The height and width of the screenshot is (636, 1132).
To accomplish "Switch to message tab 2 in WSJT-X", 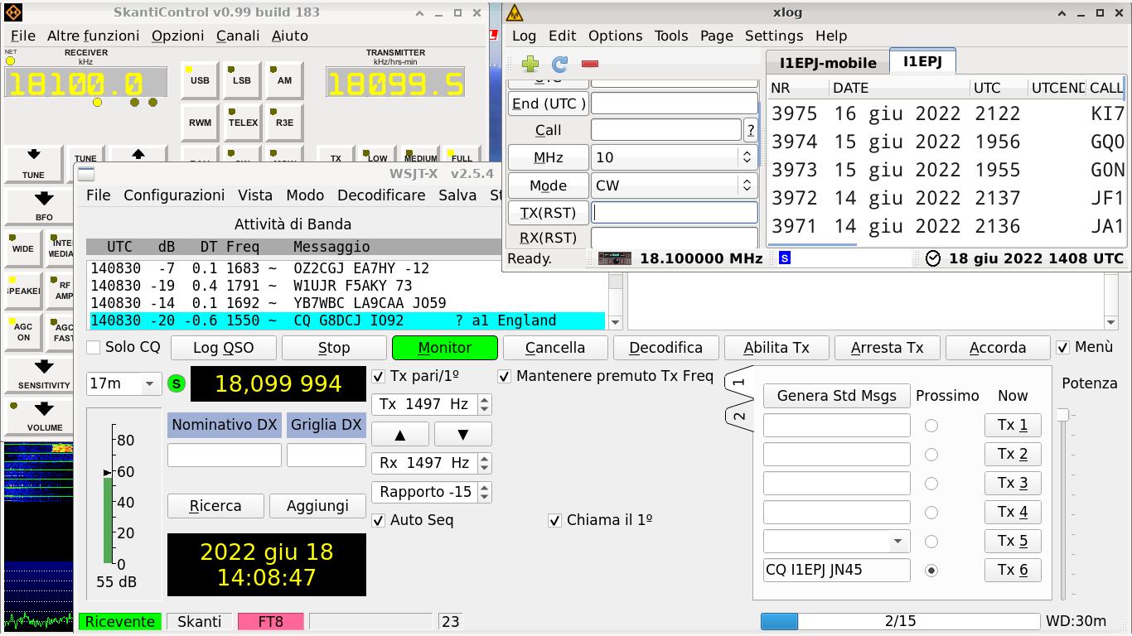I will coord(739,416).
